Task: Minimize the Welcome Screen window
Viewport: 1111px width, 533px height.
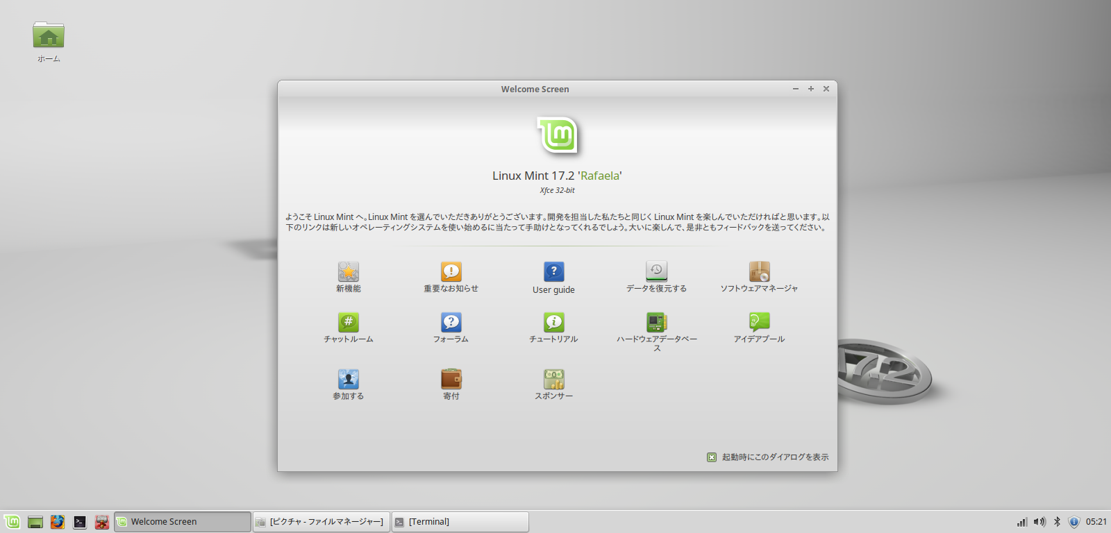Action: click(x=796, y=89)
